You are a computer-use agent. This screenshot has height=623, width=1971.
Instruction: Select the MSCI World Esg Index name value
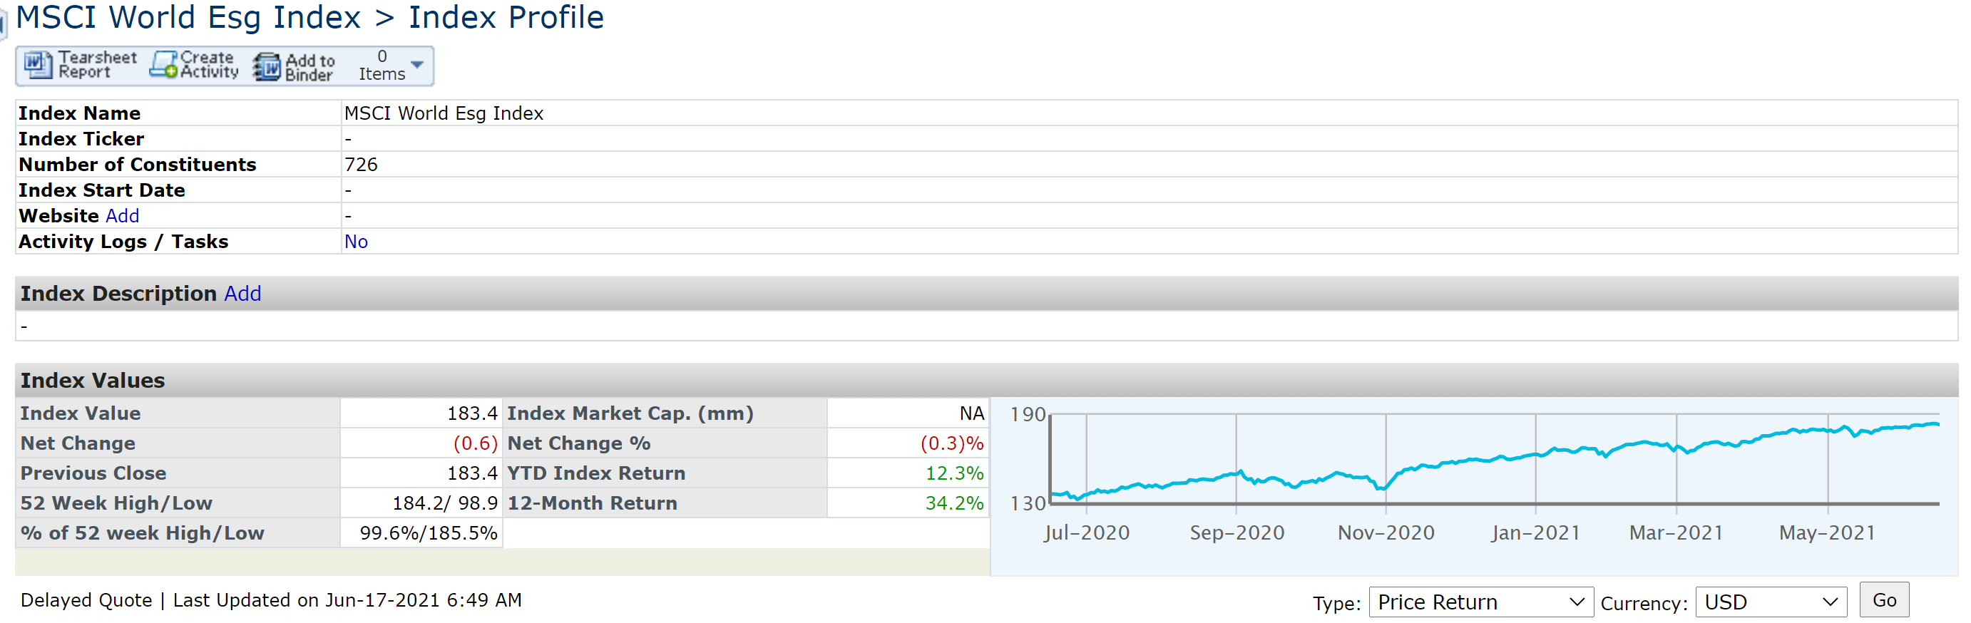coord(444,113)
